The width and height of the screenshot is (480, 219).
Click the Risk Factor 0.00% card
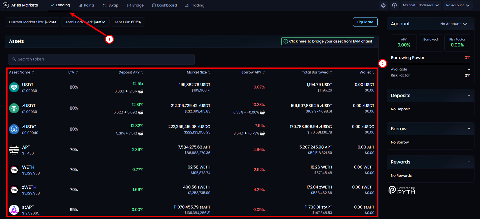(457, 43)
